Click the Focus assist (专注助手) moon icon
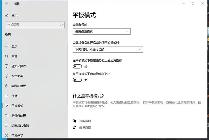Viewport: 209px width, 140px height. pos(6,76)
